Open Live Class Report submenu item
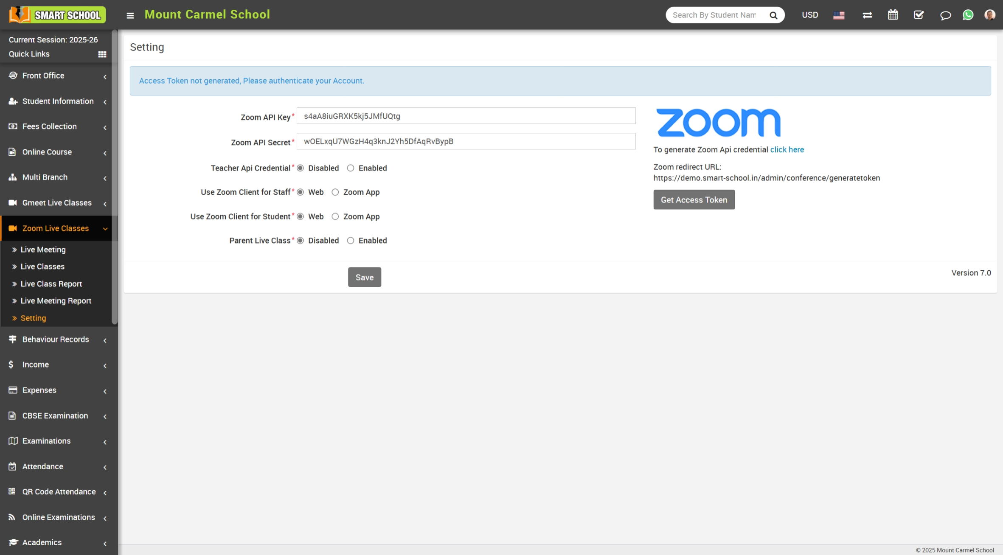The height and width of the screenshot is (555, 1003). (51, 284)
